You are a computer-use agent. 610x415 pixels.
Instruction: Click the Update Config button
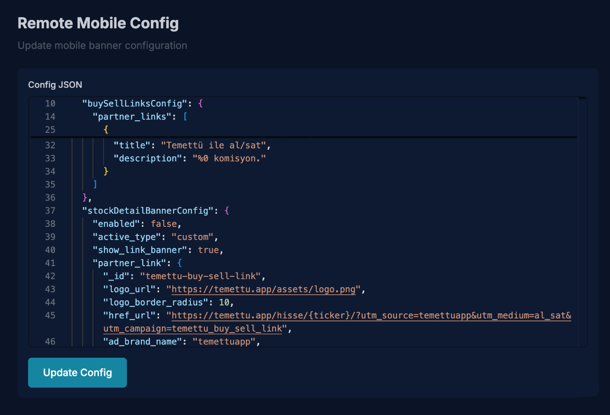[x=77, y=372]
